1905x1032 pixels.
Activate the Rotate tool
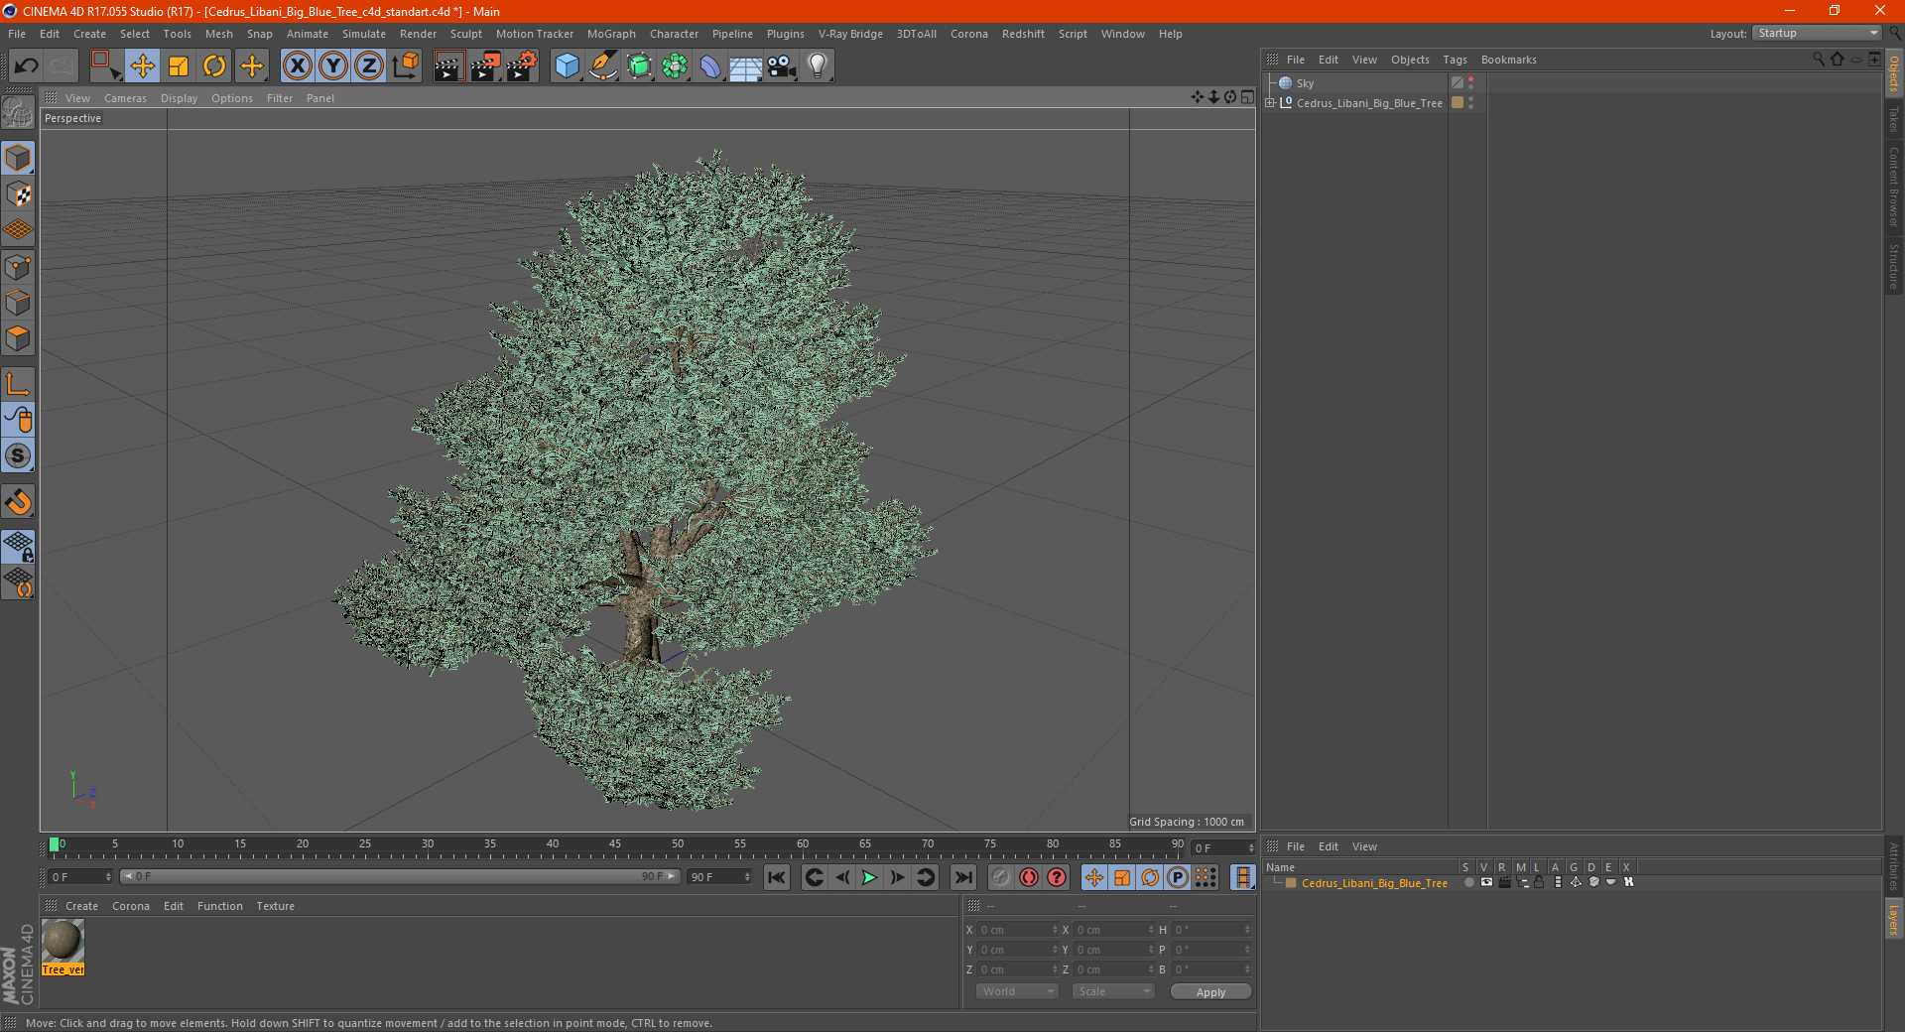point(214,66)
